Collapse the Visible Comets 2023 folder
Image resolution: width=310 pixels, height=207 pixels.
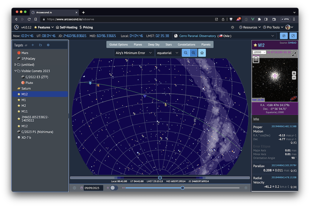pyautogui.click(x=16, y=71)
